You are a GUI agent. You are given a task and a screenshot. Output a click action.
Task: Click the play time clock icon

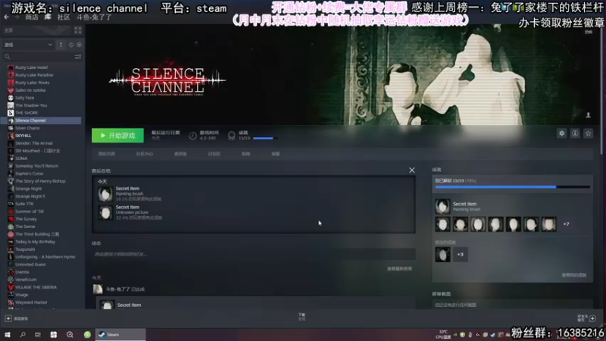coord(192,136)
